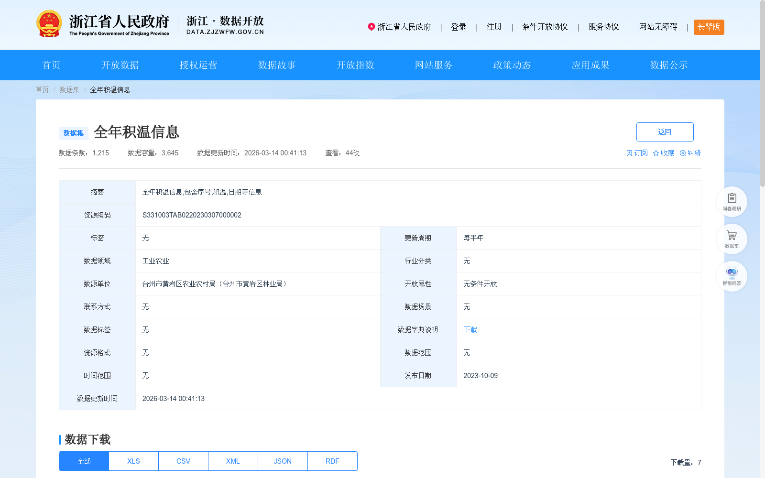Switch to 长辈版 elder mode
This screenshot has height=478, width=765.
[709, 27]
